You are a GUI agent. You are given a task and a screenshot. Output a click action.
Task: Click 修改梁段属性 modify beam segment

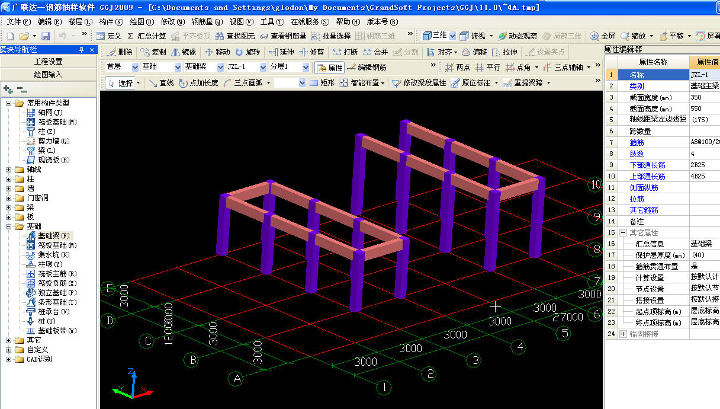[x=419, y=83]
